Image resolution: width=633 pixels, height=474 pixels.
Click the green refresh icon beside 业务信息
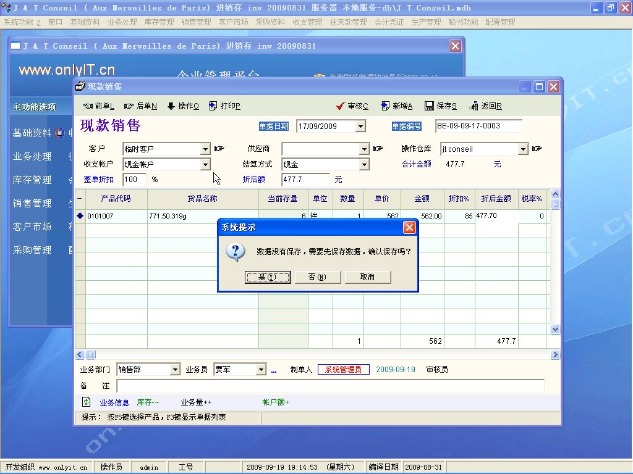(x=87, y=402)
